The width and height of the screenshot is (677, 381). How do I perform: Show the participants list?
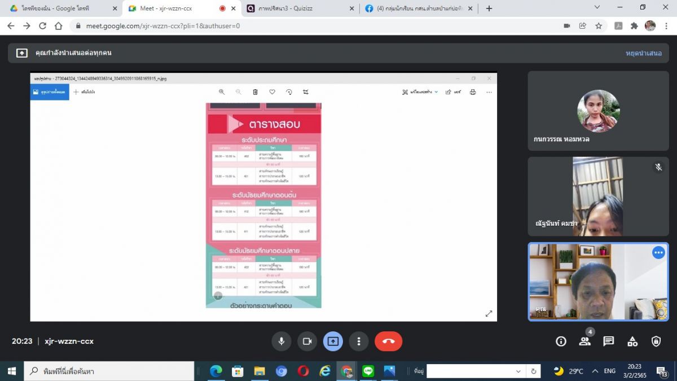(584, 341)
